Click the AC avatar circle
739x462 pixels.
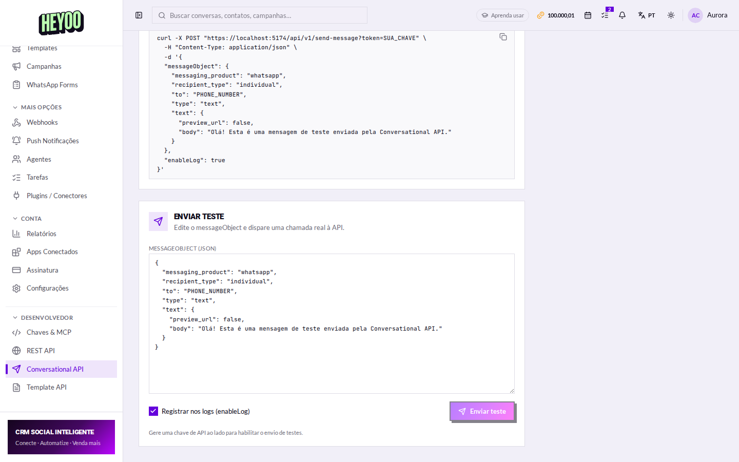pyautogui.click(x=695, y=15)
